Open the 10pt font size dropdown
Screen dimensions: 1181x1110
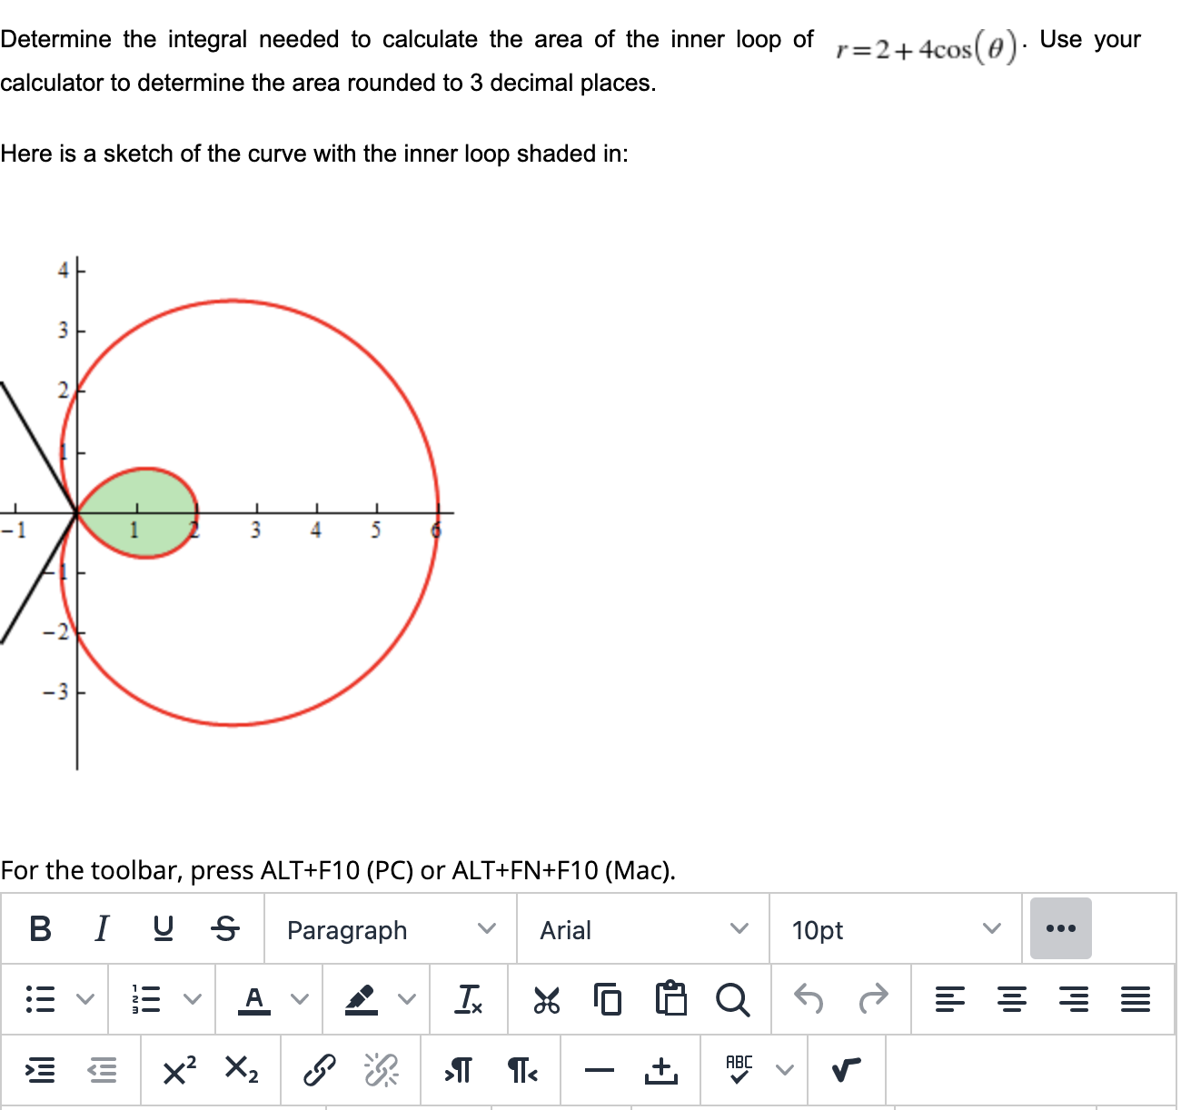tap(895, 930)
